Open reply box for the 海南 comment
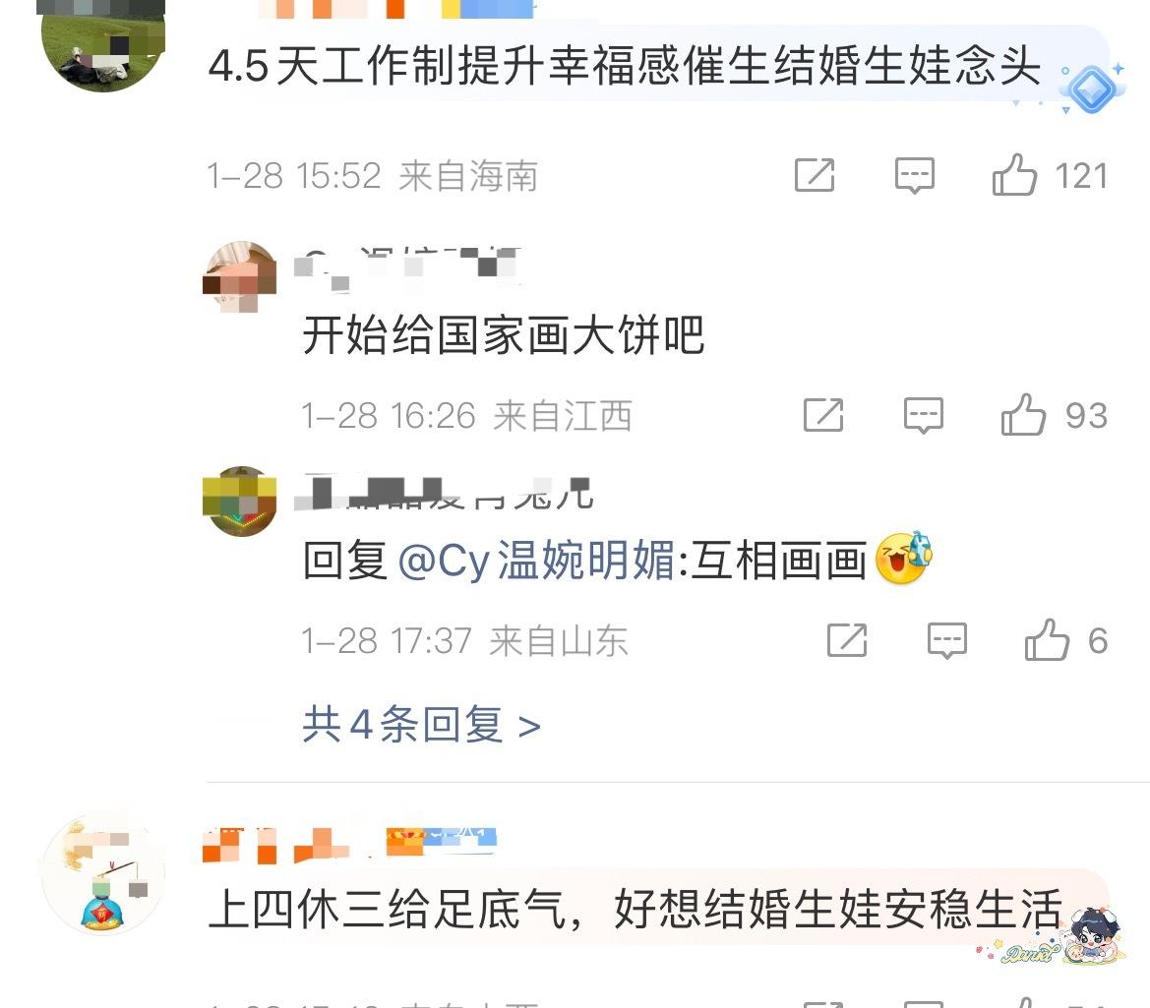This screenshot has height=1008, width=1150. pyautogui.click(x=915, y=176)
